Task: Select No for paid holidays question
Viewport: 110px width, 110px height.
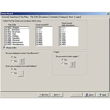Action: point(12,69)
